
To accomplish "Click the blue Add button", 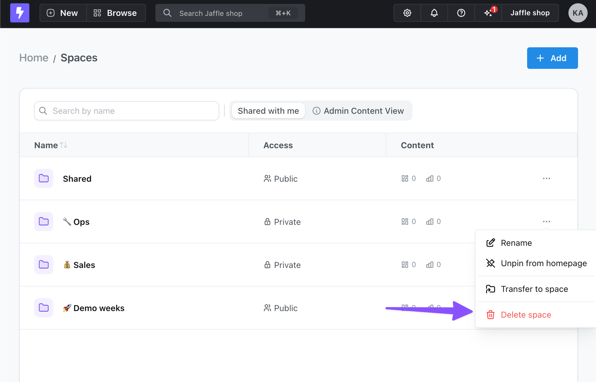I will click(x=552, y=58).
